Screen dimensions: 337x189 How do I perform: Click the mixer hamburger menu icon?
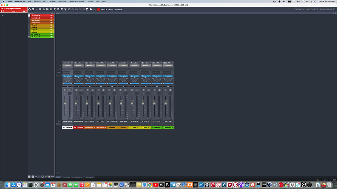pos(58,173)
